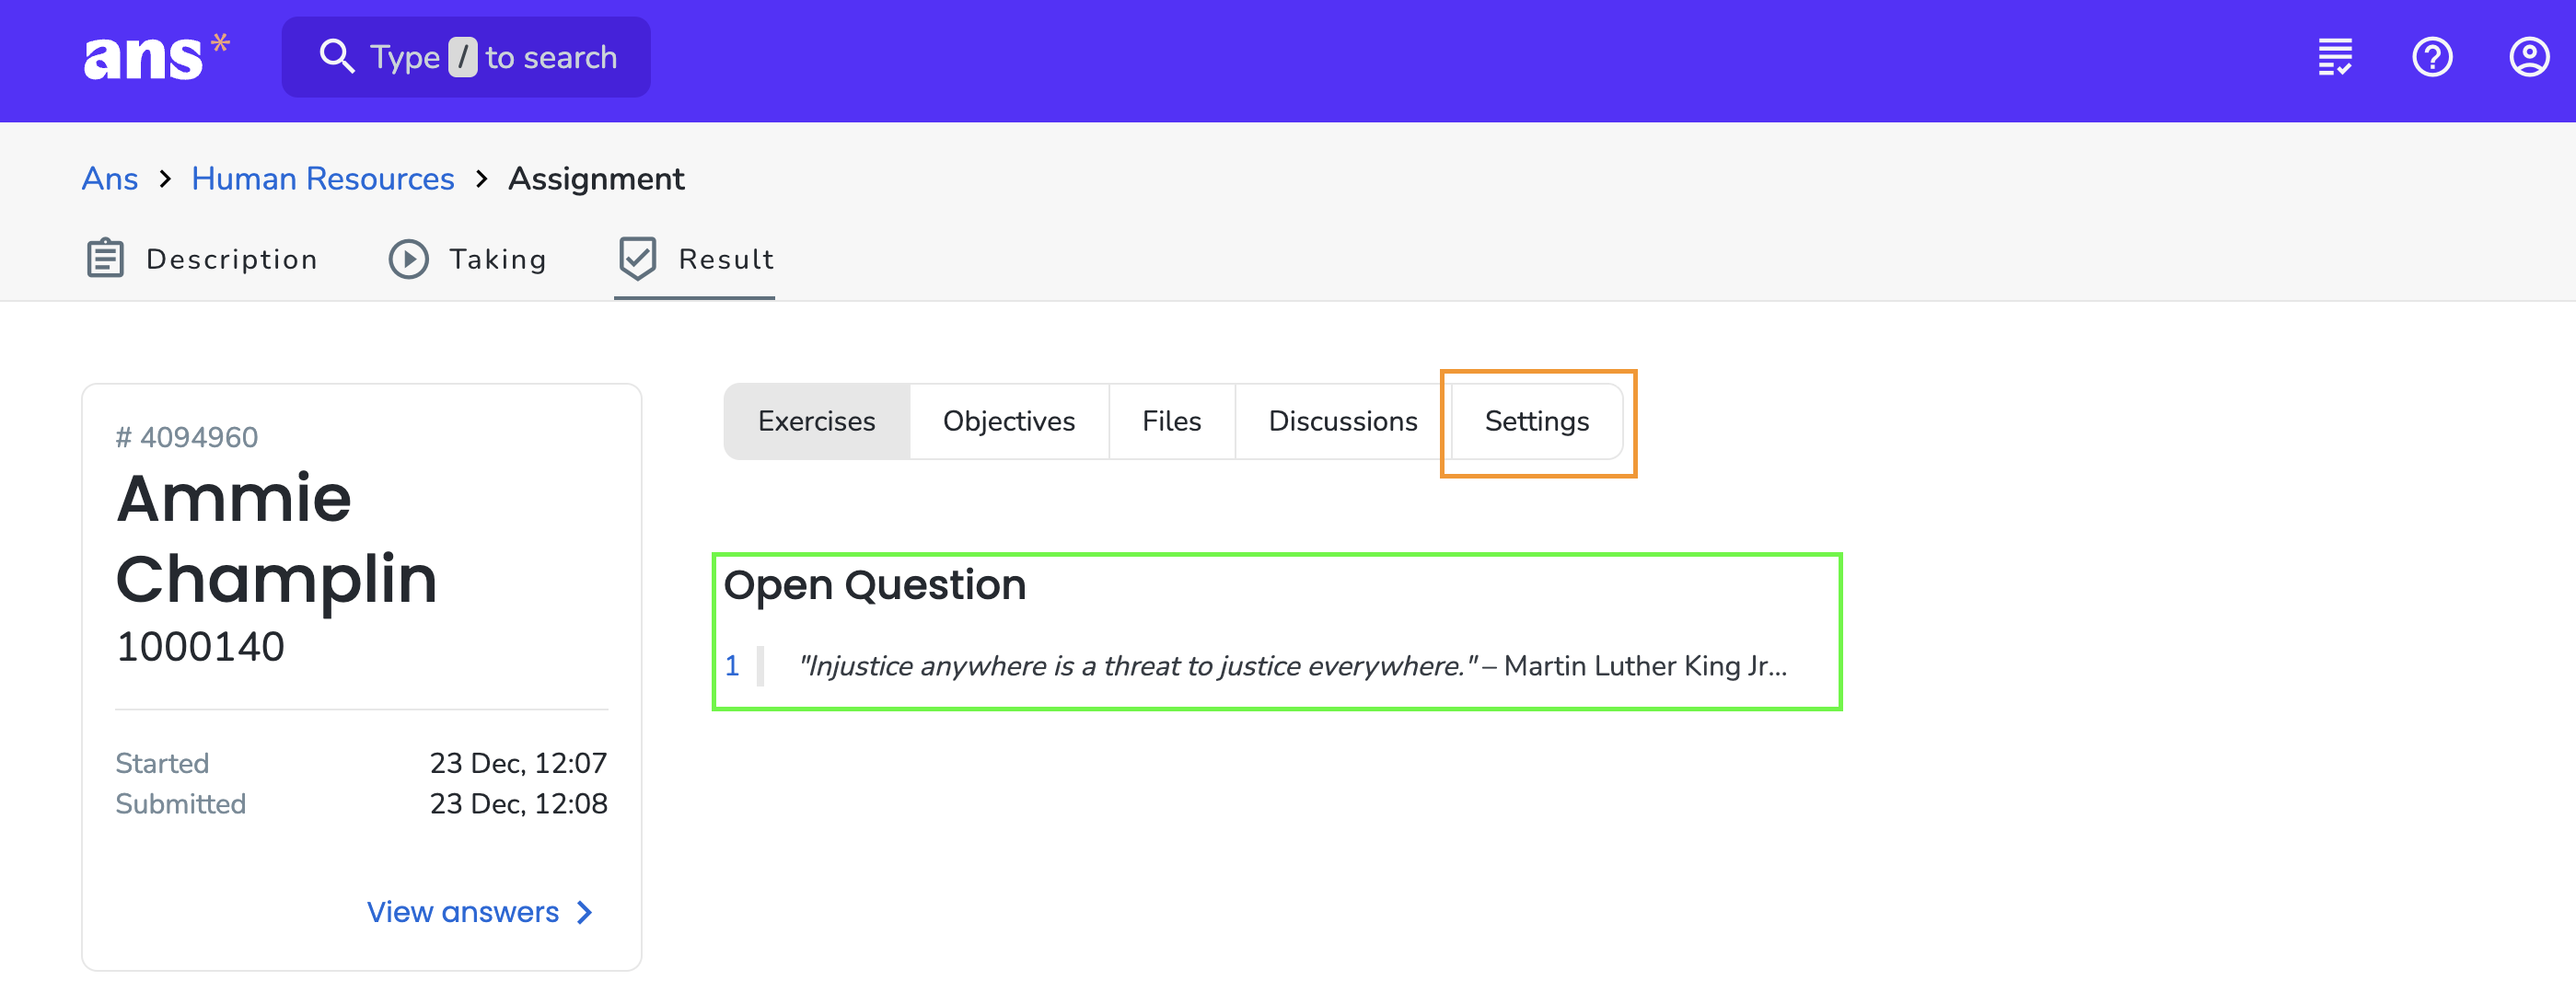This screenshot has width=2576, height=992.
Task: Switch to the Taking tab
Action: point(468,259)
